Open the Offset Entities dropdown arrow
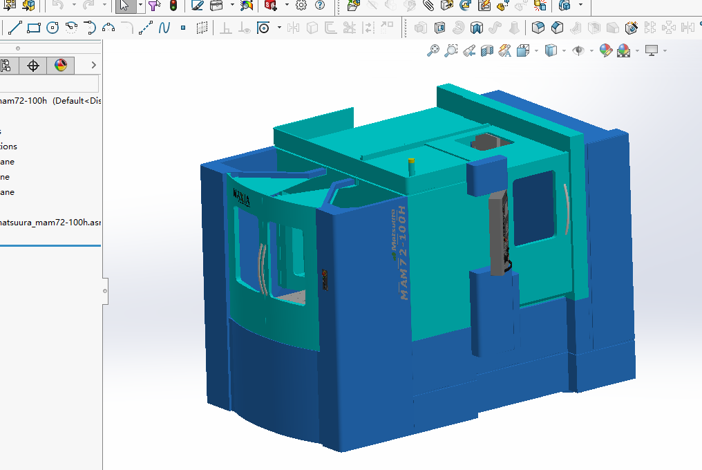 pos(279,28)
